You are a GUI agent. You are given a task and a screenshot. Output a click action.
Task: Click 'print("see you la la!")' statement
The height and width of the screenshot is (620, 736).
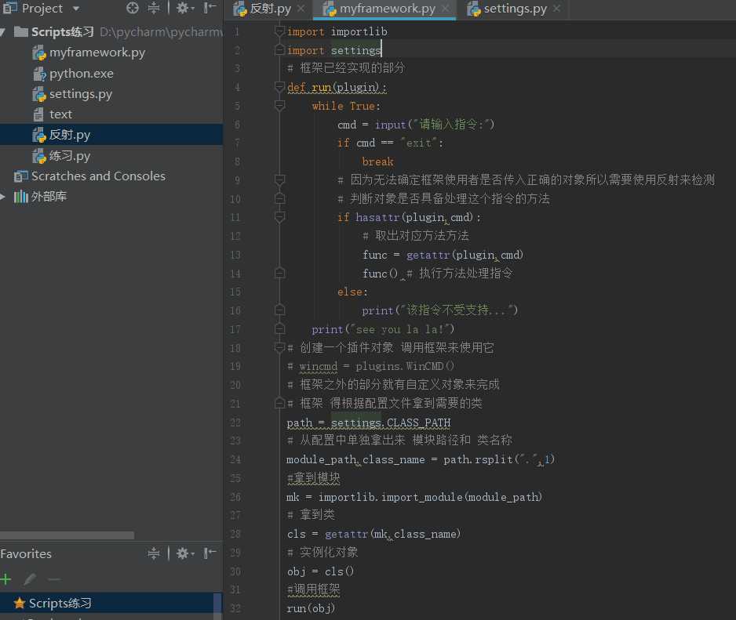(x=383, y=329)
